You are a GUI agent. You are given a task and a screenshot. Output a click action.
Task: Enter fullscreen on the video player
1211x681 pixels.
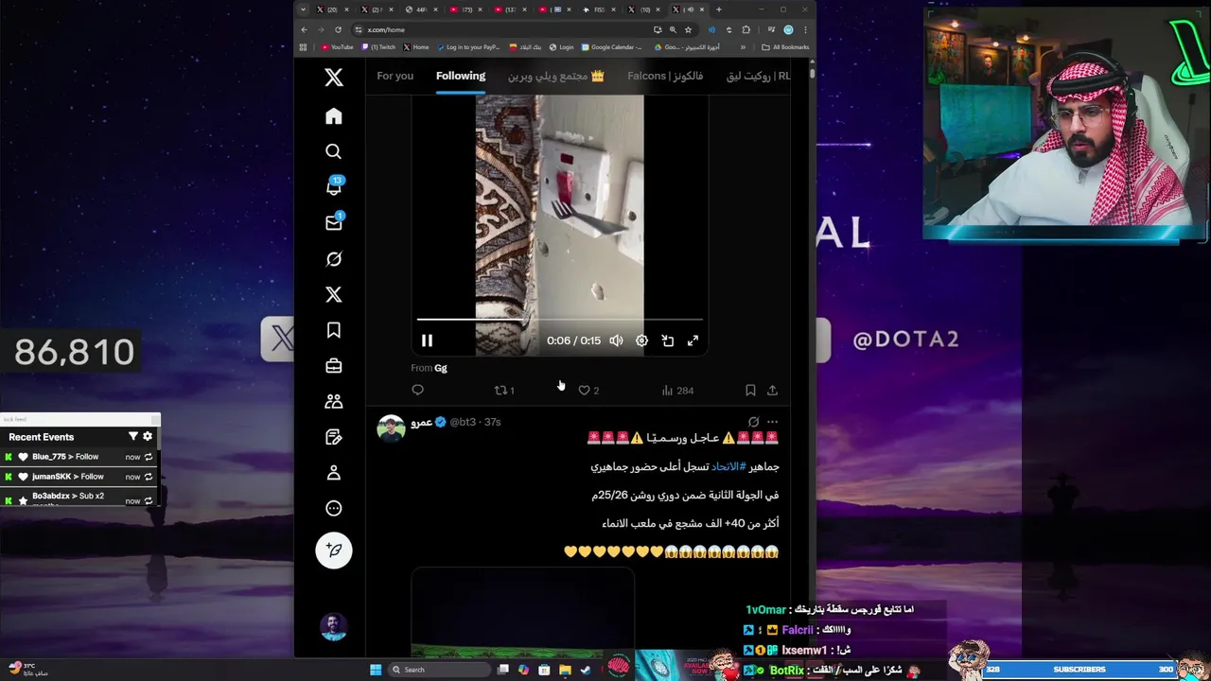coord(693,340)
